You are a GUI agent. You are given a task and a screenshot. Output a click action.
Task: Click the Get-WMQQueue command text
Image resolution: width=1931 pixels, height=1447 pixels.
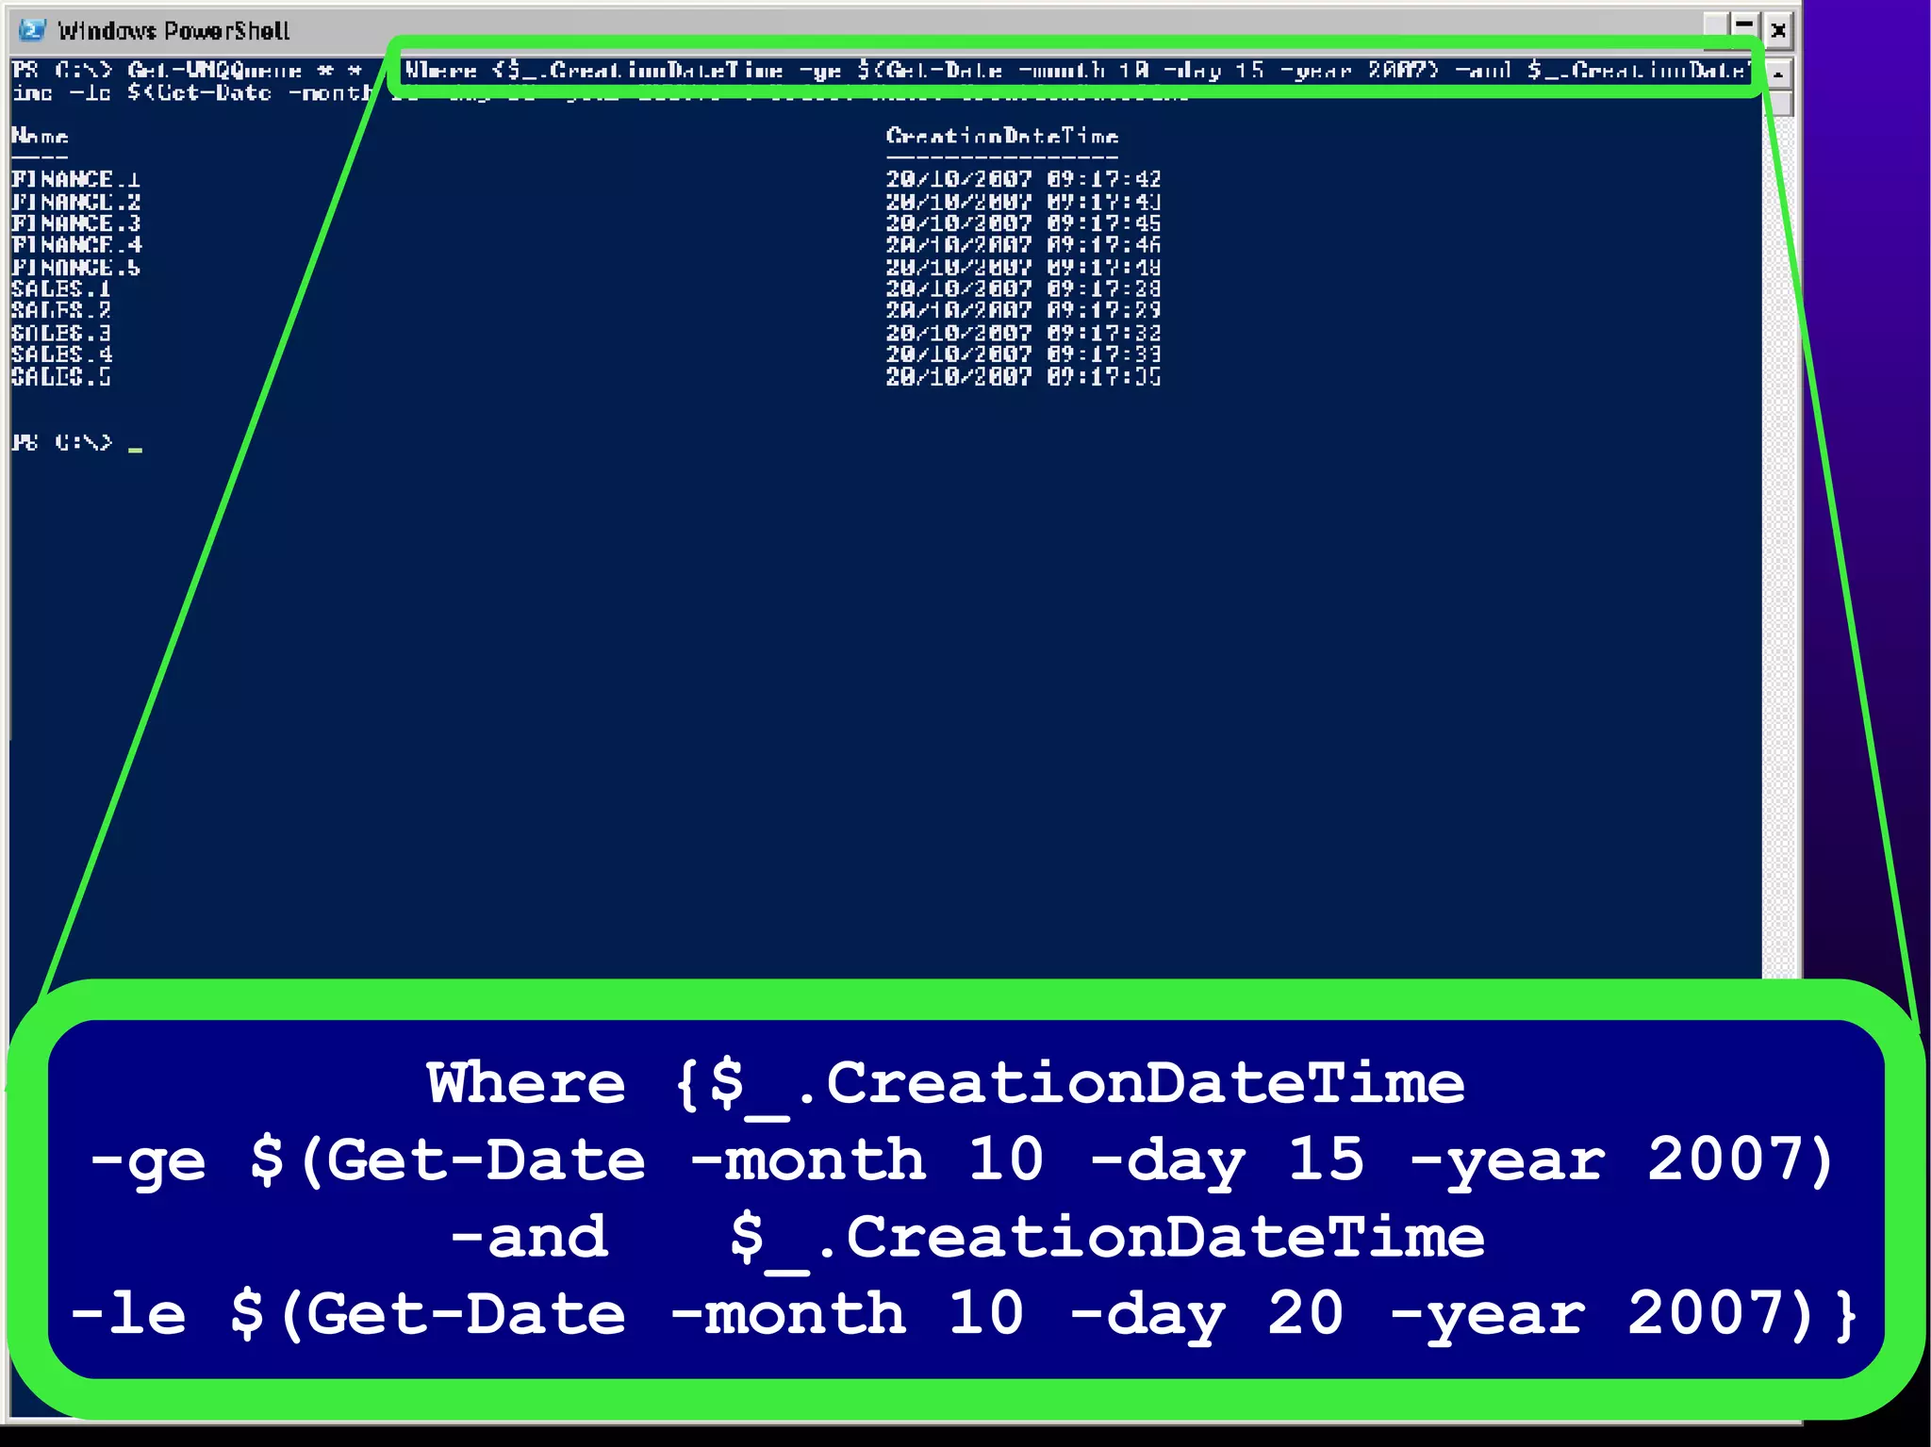[215, 71]
